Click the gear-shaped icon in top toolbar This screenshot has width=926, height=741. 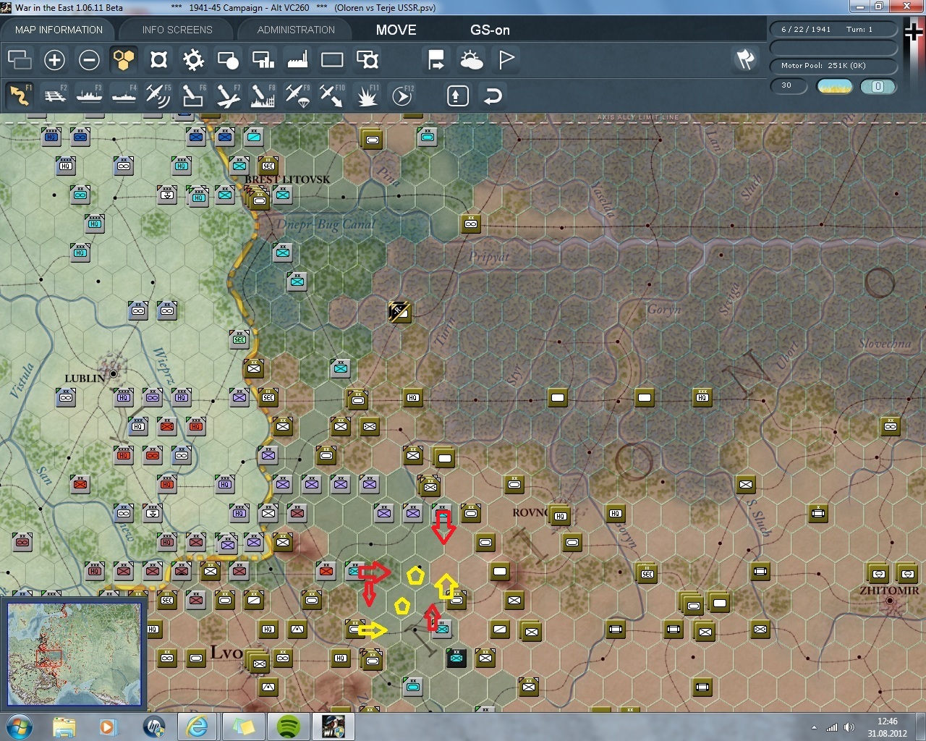pyautogui.click(x=193, y=59)
